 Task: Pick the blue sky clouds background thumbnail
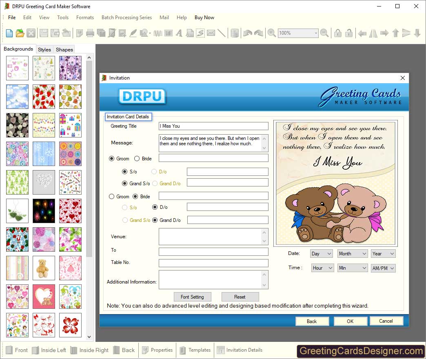click(x=18, y=97)
